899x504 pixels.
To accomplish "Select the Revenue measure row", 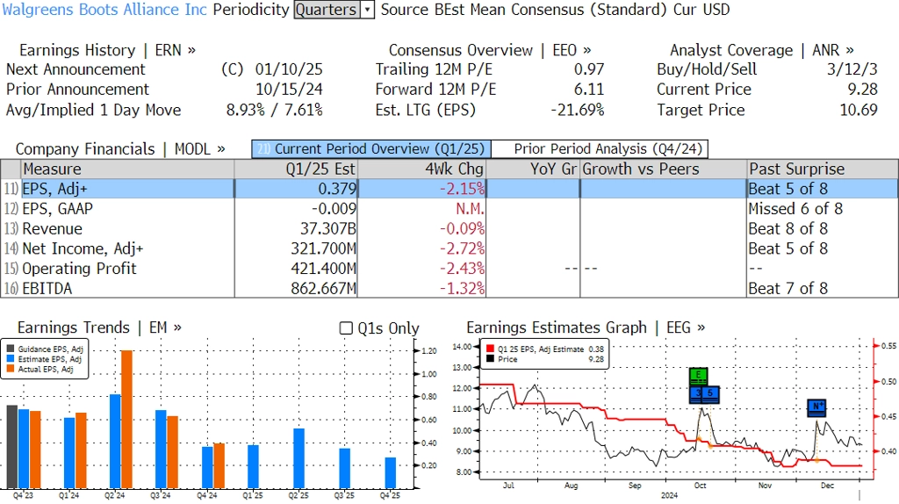I will pyautogui.click(x=449, y=229).
